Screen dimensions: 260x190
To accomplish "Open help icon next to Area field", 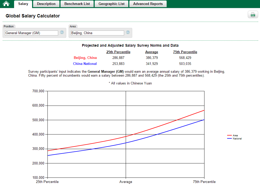I will 128,32.
